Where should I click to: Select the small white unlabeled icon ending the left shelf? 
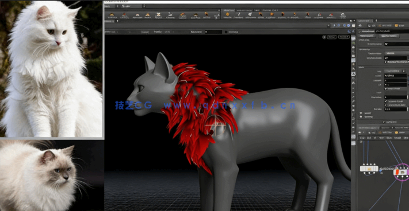[x=216, y=15]
